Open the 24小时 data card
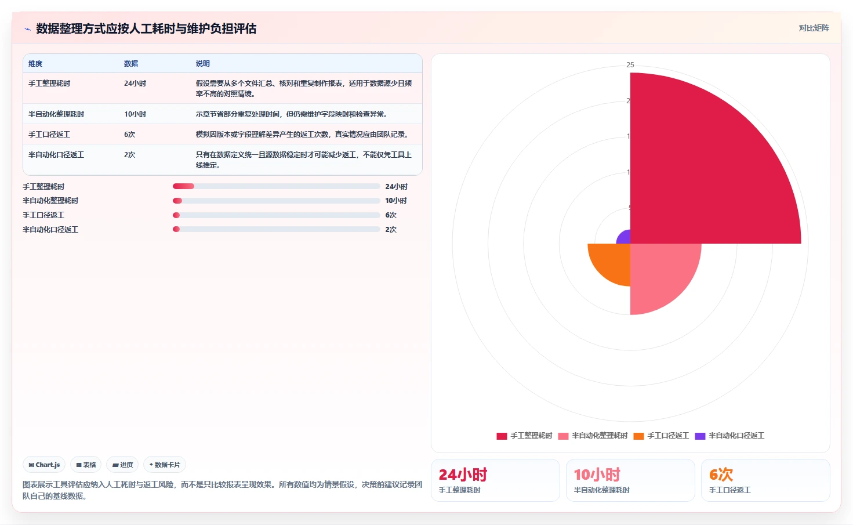This screenshot has width=853, height=525. pyautogui.click(x=495, y=480)
